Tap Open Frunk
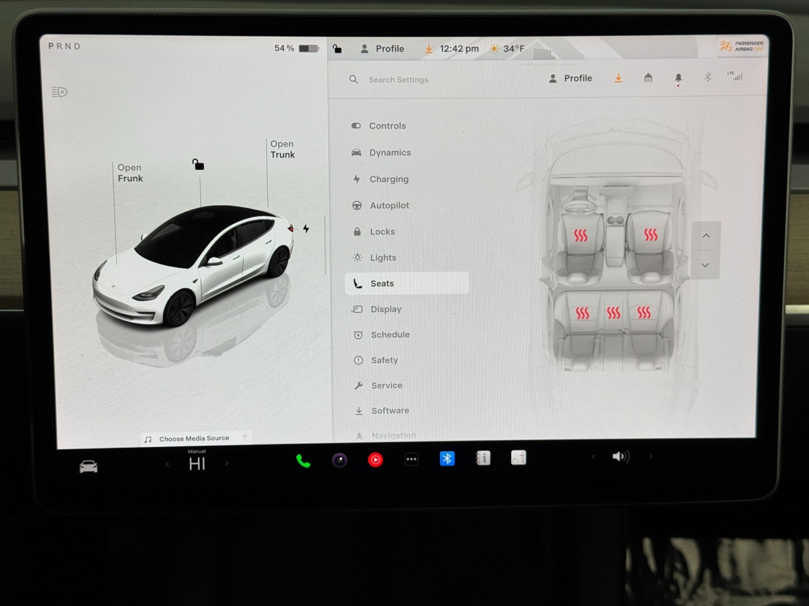The image size is (809, 606). click(x=130, y=173)
